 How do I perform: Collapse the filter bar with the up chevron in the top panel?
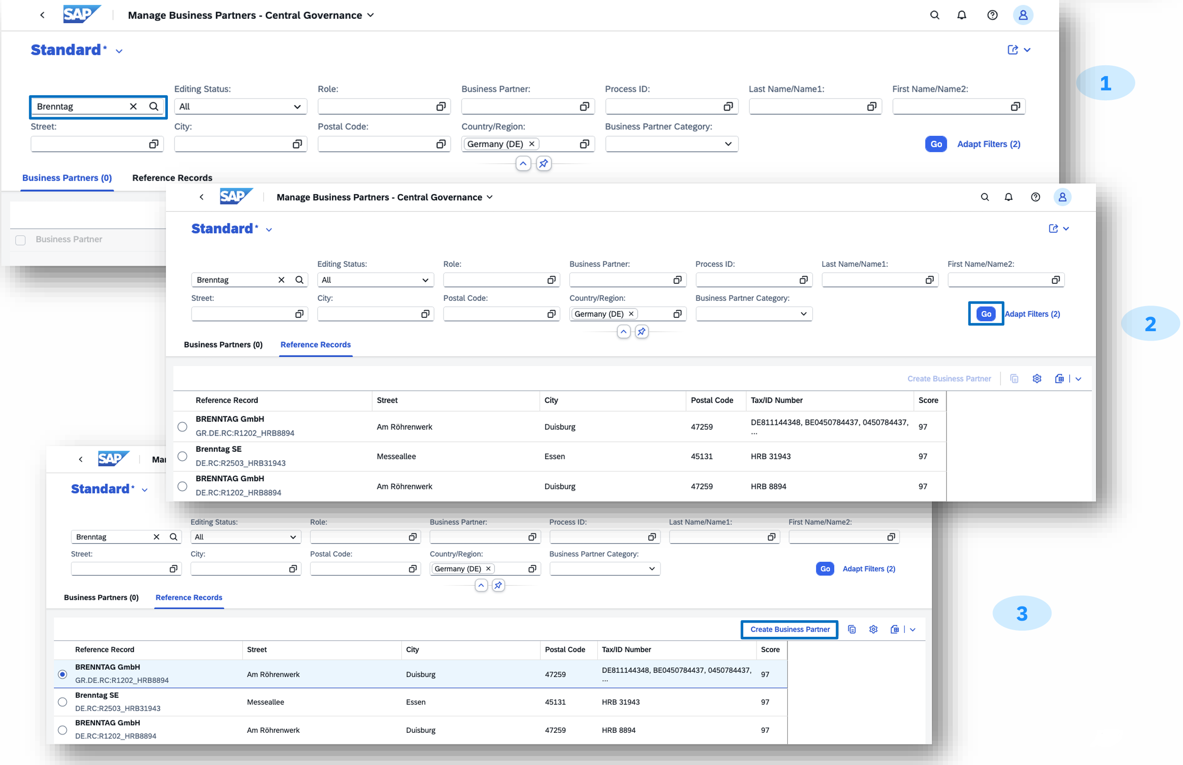pos(523,163)
